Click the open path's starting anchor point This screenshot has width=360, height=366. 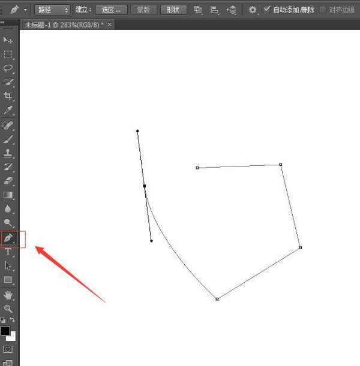[x=197, y=168]
